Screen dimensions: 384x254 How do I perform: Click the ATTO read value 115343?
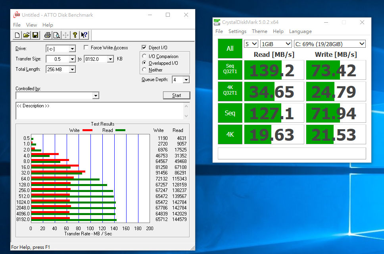(x=179, y=178)
